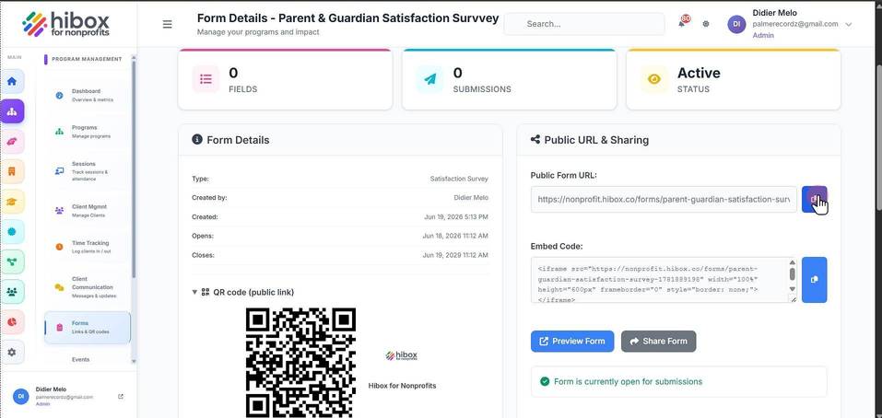Screen dimensions: 882x418
Task: Click 'Satisfaction Survey' type value
Action: (459, 179)
